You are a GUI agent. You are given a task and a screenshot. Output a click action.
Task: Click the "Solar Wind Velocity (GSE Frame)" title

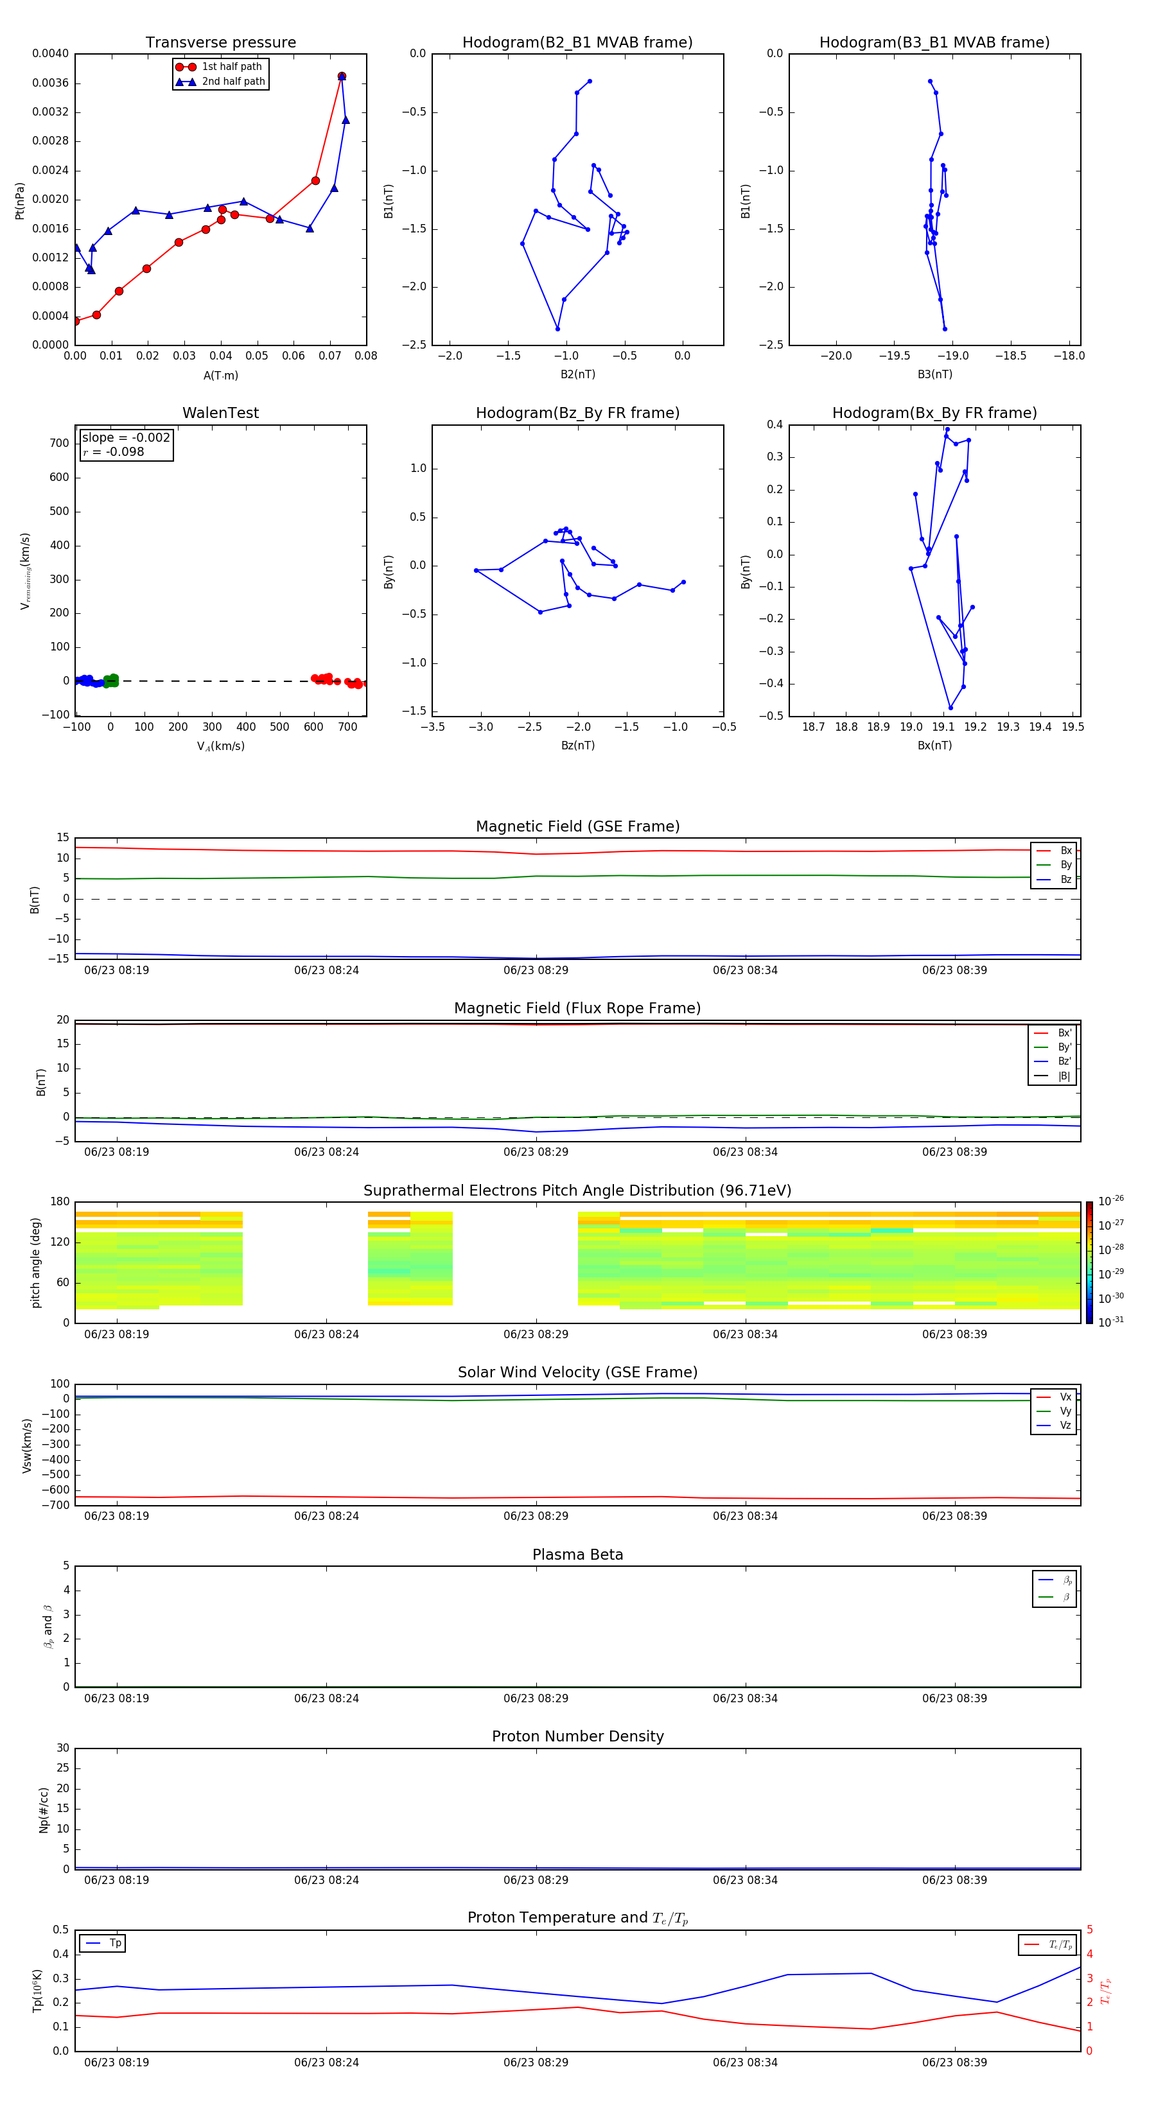(x=577, y=1373)
